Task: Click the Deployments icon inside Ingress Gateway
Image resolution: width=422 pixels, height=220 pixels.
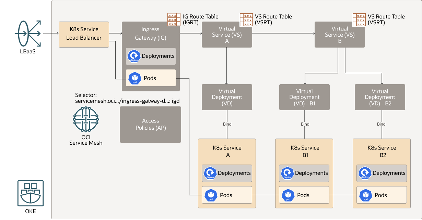Action: click(x=135, y=56)
